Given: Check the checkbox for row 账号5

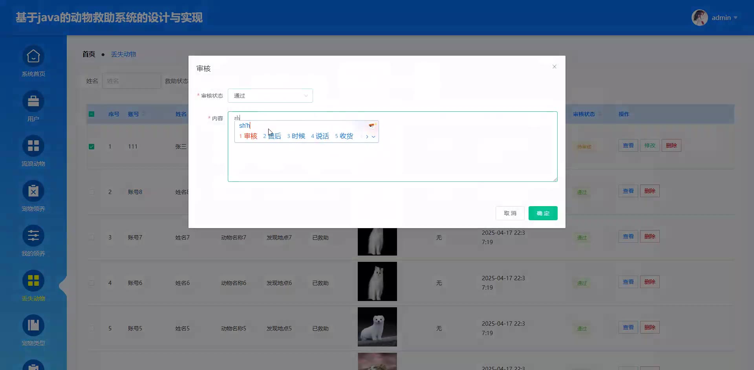Looking at the screenshot, I should 92,328.
